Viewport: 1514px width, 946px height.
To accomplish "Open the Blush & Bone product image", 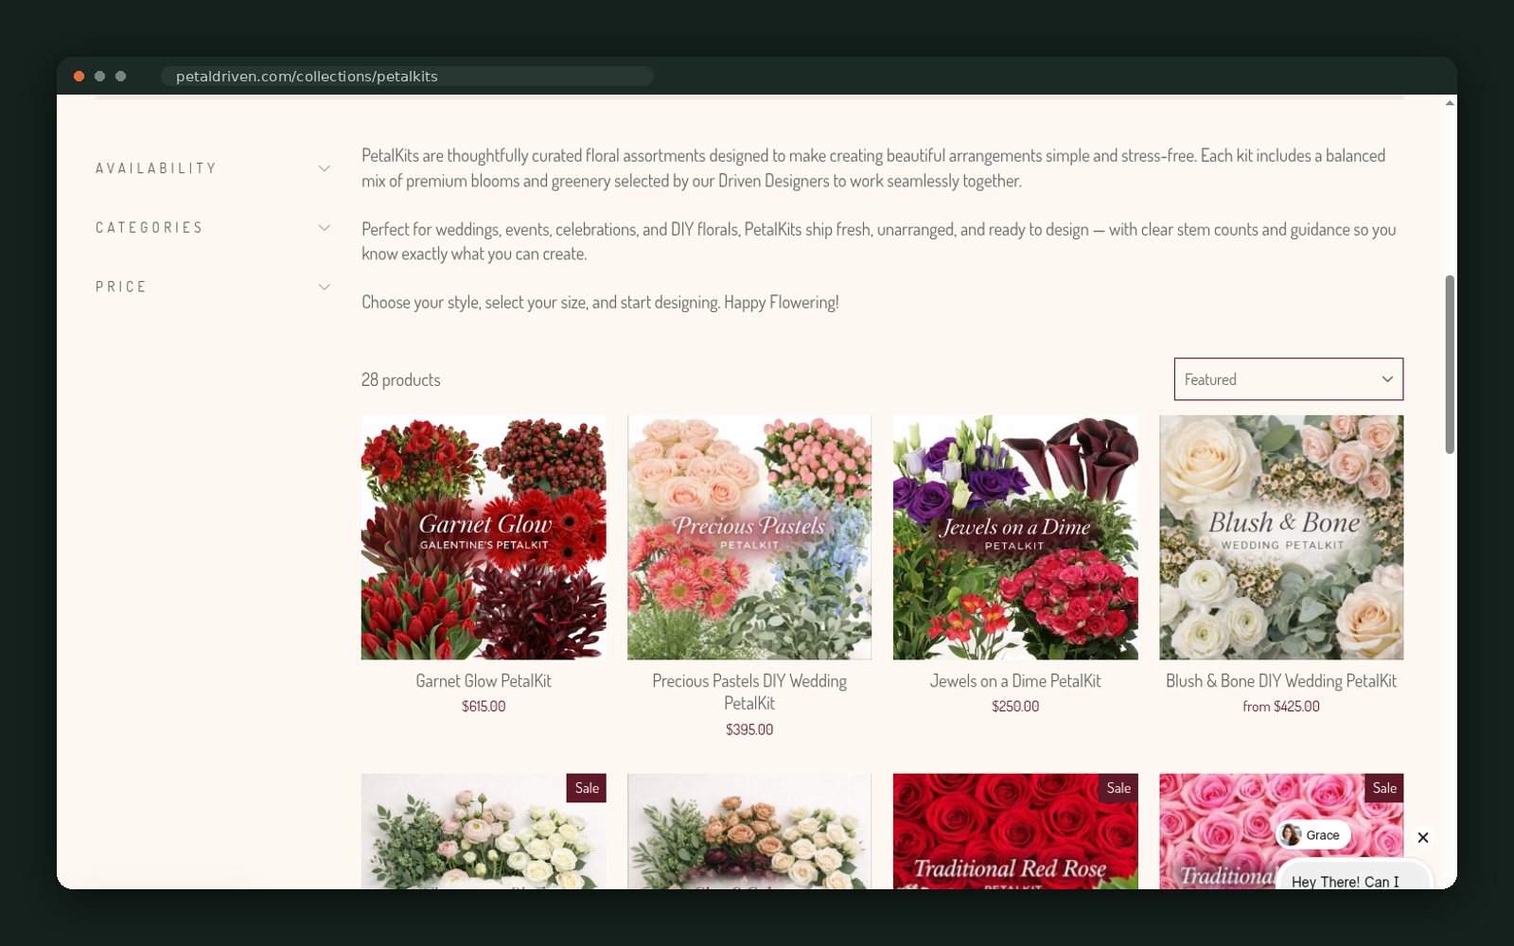I will 1281,537.
